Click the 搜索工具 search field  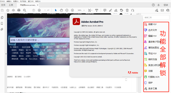click(156, 18)
